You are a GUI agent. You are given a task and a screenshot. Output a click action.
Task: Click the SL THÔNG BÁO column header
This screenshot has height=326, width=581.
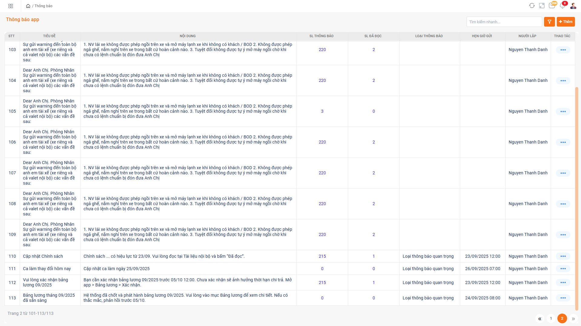pos(321,36)
